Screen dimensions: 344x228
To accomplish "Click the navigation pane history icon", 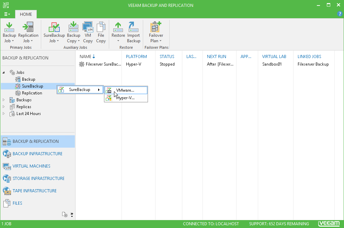I will pos(65,214).
